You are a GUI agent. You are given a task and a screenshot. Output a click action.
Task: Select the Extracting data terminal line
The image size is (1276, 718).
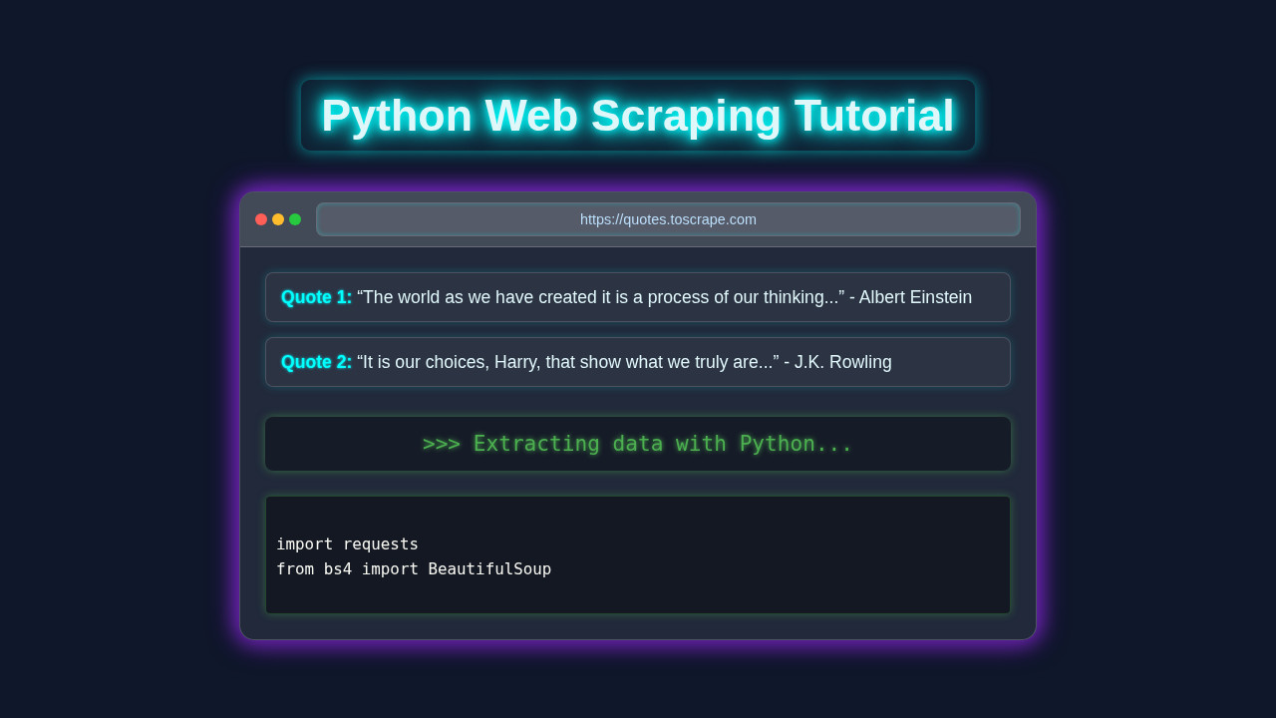coord(638,443)
